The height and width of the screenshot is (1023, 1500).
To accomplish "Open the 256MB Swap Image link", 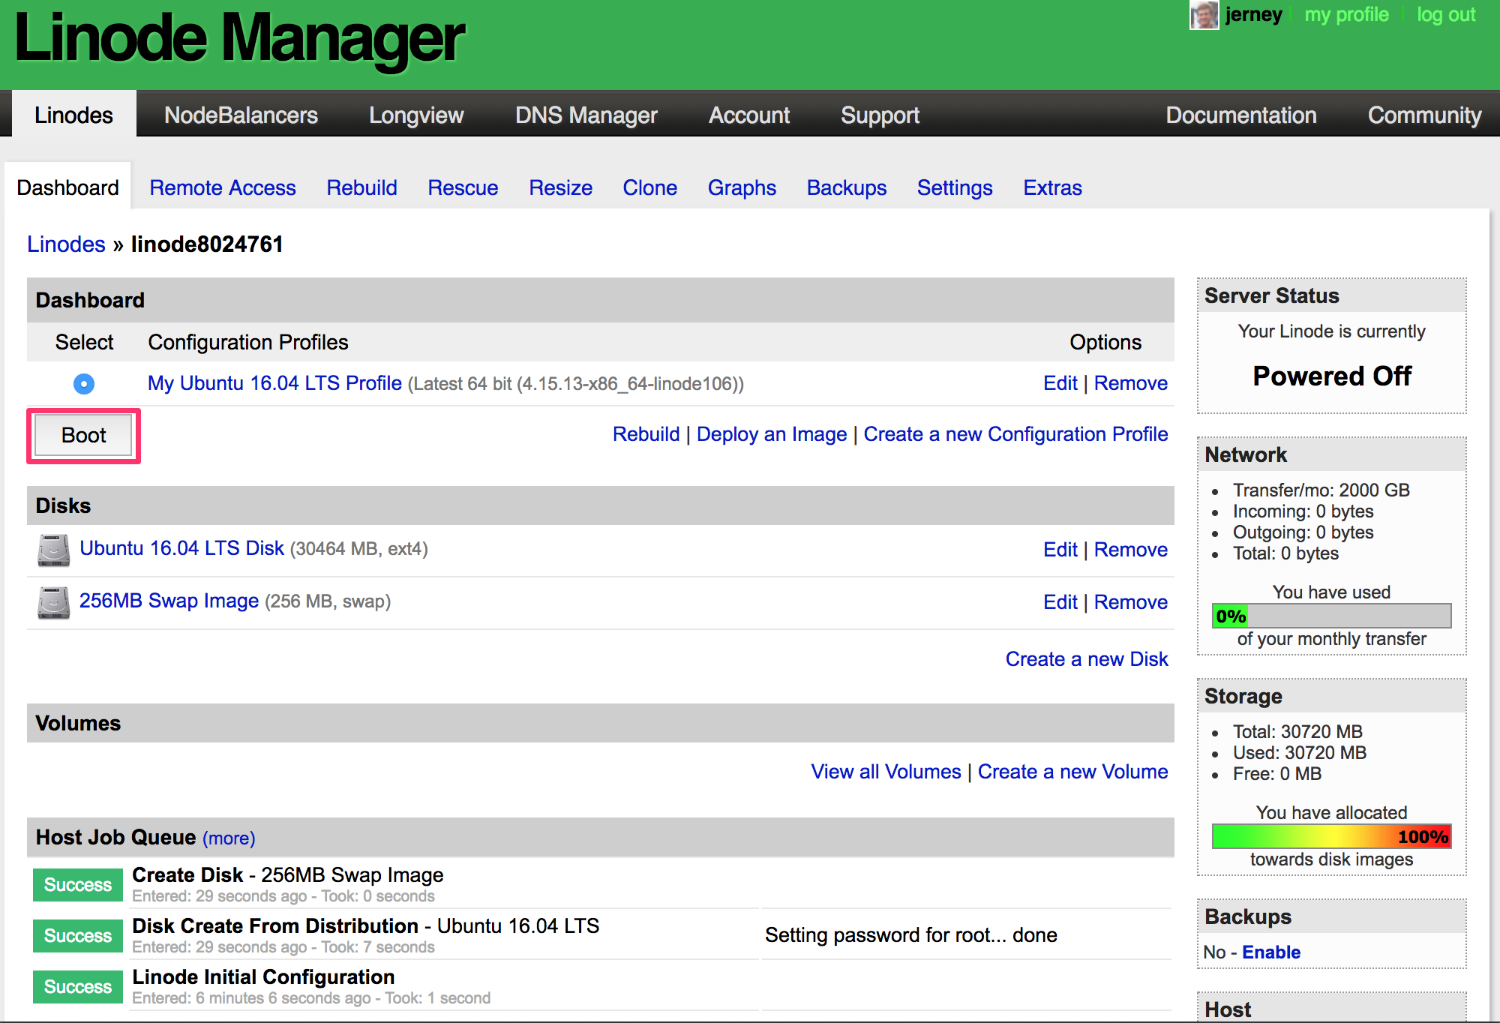I will click(x=169, y=601).
